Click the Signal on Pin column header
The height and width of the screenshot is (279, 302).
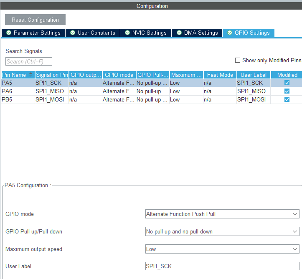coord(52,75)
